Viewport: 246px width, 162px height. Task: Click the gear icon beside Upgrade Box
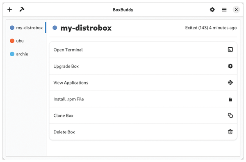pos(230,66)
